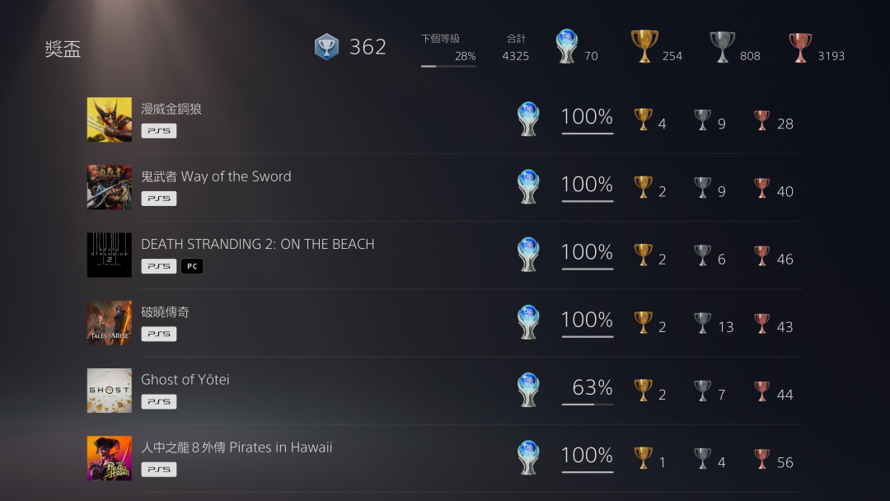This screenshot has height=501, width=890.
Task: Click the gold trophy icon in 破曉傳奇 row
Action: pos(643,323)
